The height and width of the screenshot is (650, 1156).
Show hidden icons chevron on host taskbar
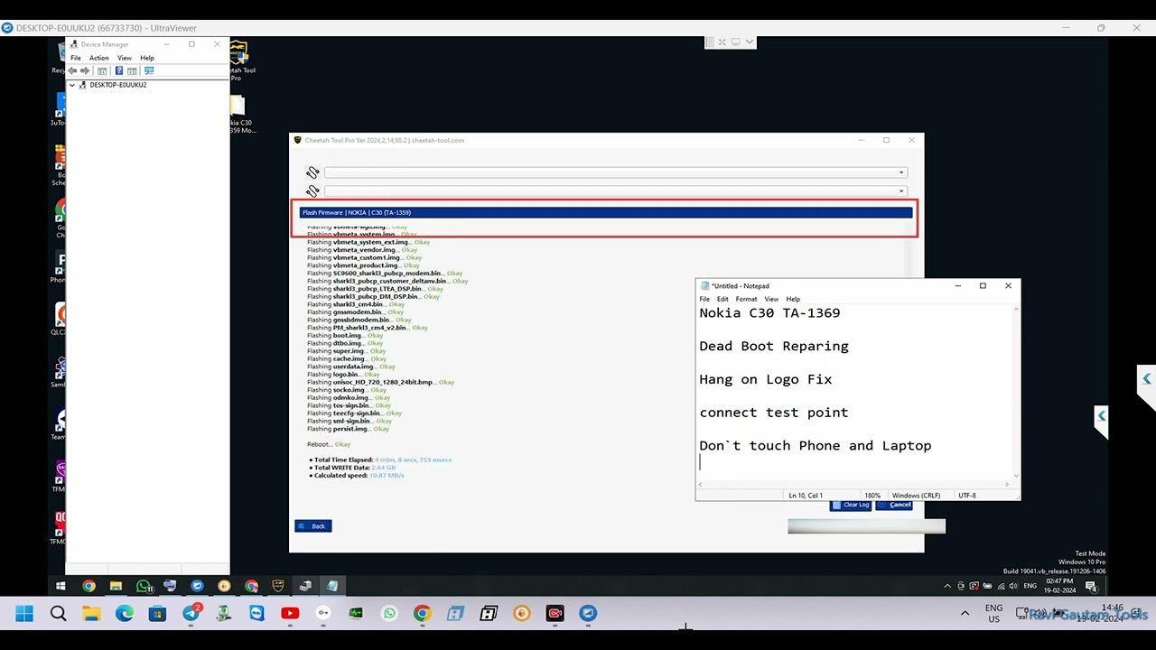pyautogui.click(x=965, y=614)
